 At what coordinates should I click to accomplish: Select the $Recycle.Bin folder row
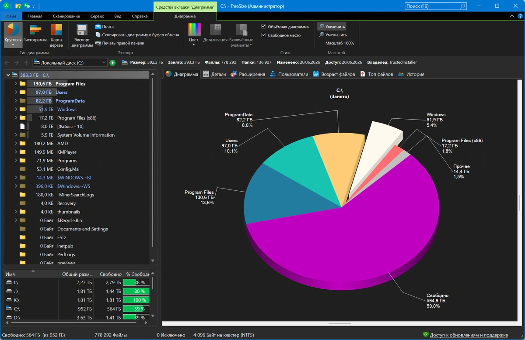(x=78, y=220)
